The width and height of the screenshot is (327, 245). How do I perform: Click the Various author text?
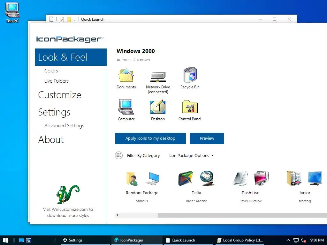pos(142,201)
